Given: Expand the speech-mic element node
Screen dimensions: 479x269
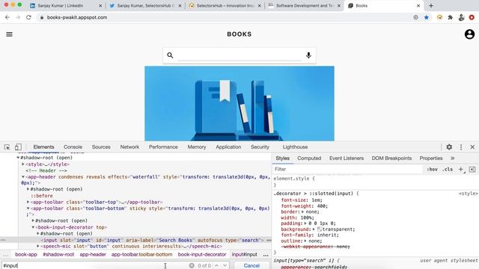Looking at the screenshot, I should click(x=38, y=246).
